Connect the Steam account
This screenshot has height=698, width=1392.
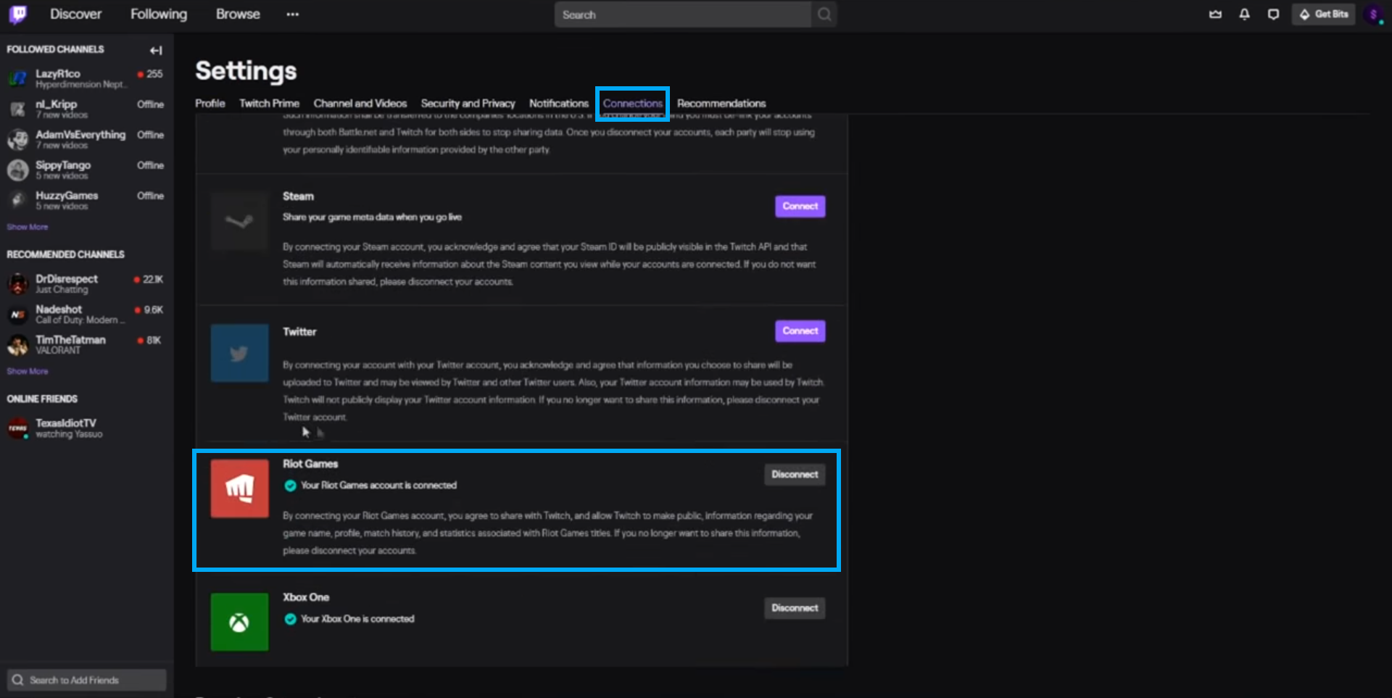(800, 207)
